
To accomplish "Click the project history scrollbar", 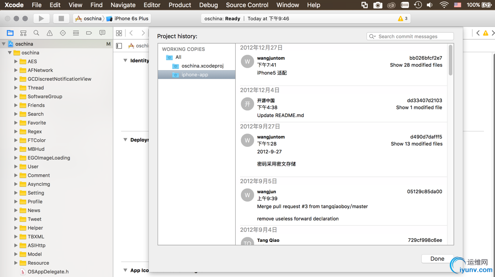I will pos(451,60).
